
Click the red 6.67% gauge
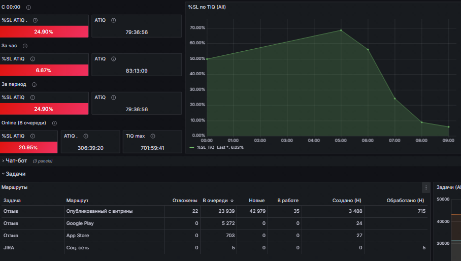coord(44,70)
